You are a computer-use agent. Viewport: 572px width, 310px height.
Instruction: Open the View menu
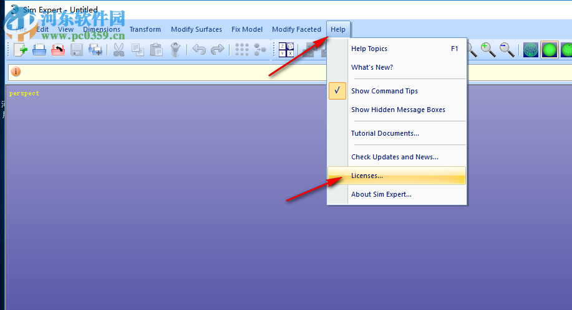point(65,29)
